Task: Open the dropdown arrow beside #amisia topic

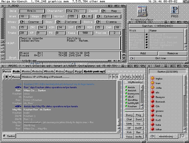Action: tap(10, 77)
